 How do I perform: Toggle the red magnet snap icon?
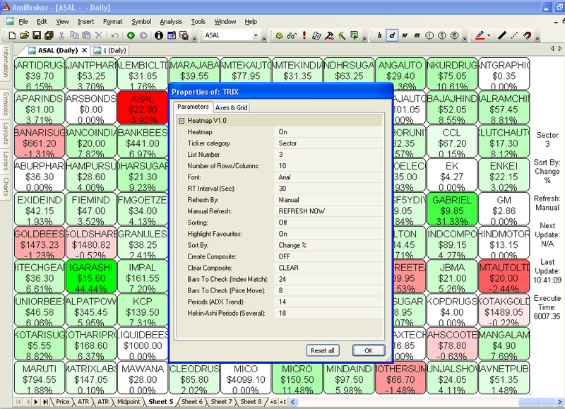[527, 35]
